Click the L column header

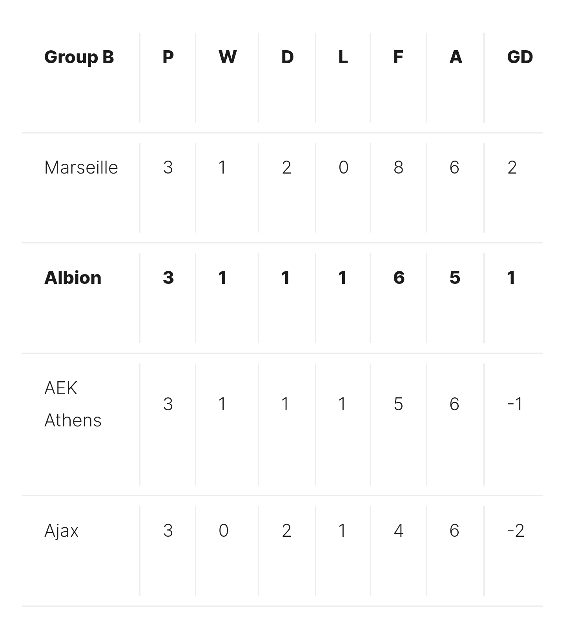click(x=343, y=57)
